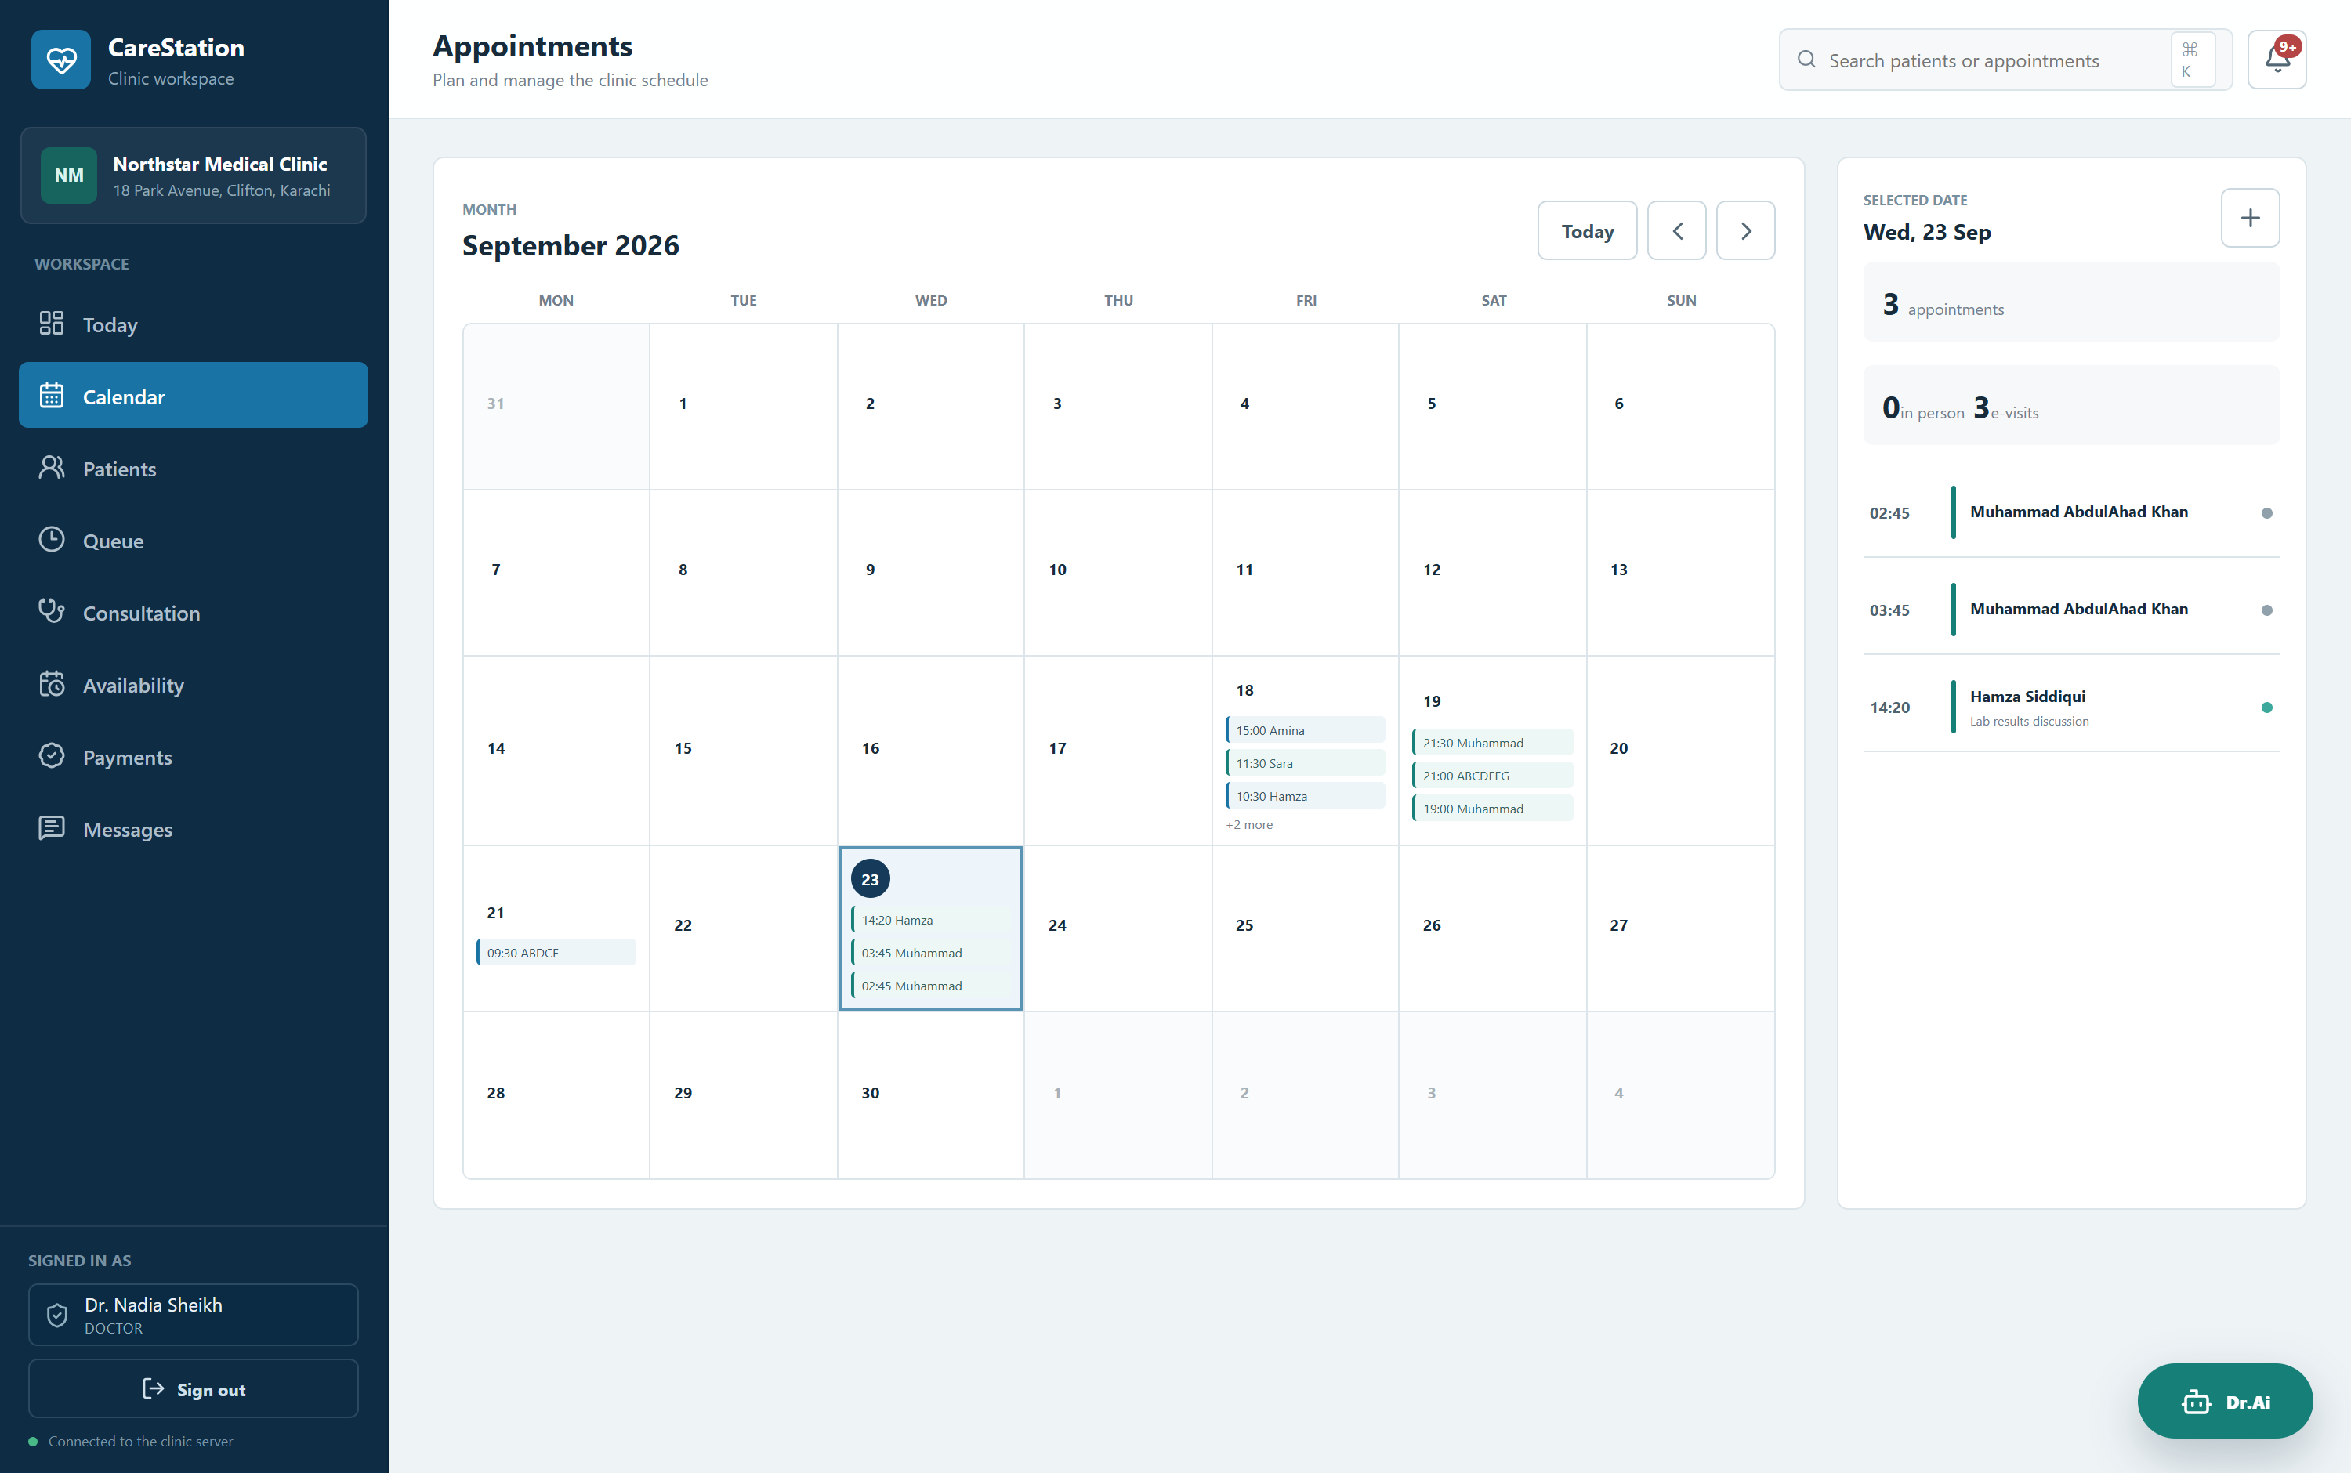Select day 30 in the calendar

tap(930, 1095)
